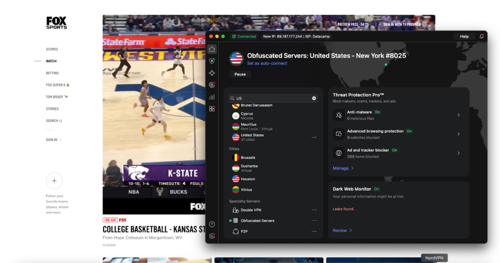Click the Help button in NordVPN
The image size is (500, 263).
coord(464,37)
